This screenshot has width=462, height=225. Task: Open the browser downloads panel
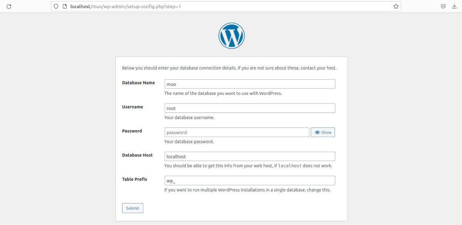pyautogui.click(x=454, y=7)
